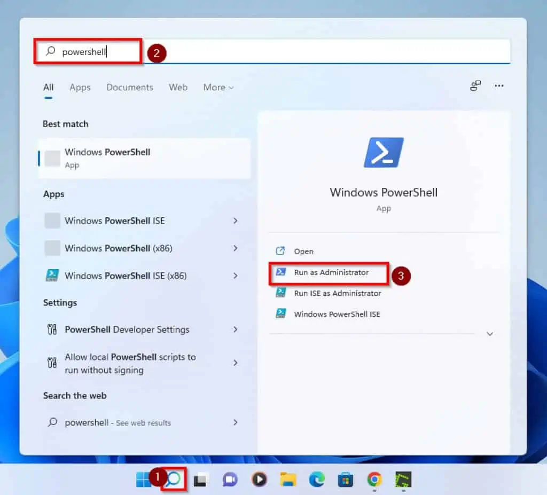The image size is (547, 495).
Task: Open Microsoft Store from the taskbar
Action: pyautogui.click(x=346, y=480)
